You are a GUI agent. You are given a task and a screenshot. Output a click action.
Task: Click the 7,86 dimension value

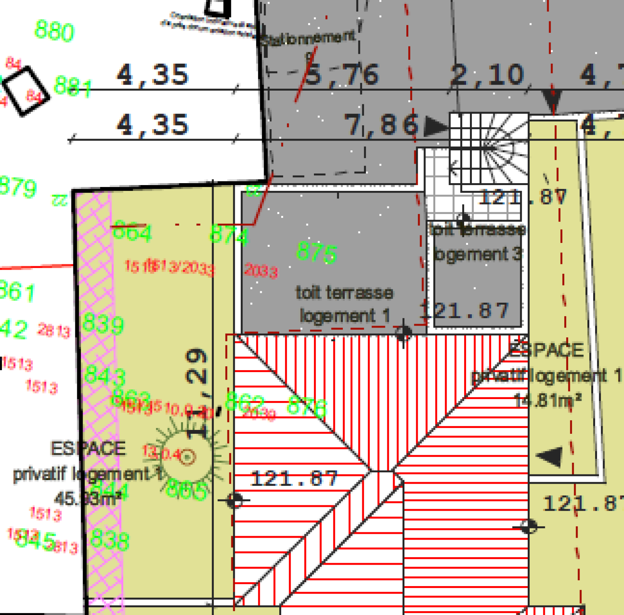[x=381, y=125]
